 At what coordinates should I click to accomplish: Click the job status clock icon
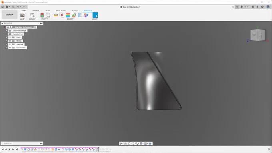[x=253, y=7]
